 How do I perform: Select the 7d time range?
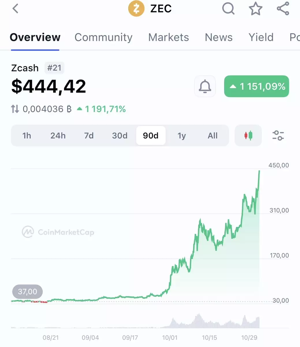pos(89,135)
